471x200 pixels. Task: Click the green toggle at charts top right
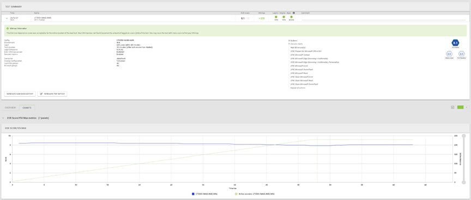(461, 107)
